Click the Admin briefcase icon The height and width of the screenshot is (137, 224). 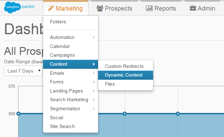(193, 8)
